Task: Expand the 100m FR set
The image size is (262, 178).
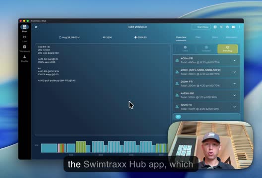Action: click(x=235, y=107)
